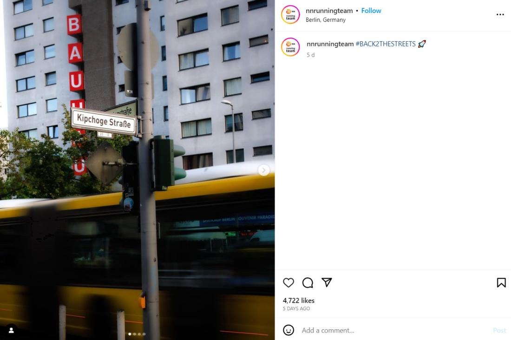Like the post with the heart icon

coord(288,282)
